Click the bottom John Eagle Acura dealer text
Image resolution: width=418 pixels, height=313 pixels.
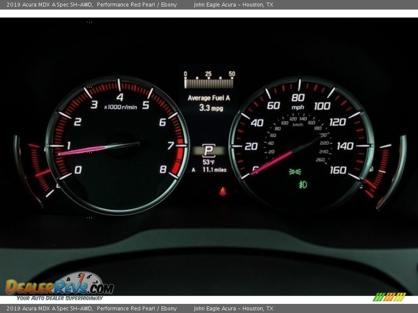pyautogui.click(x=233, y=309)
